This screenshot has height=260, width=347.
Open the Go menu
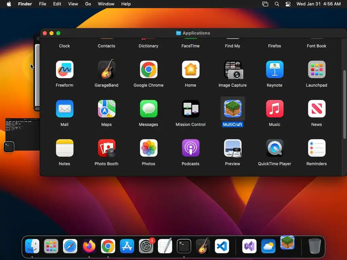pos(88,4)
